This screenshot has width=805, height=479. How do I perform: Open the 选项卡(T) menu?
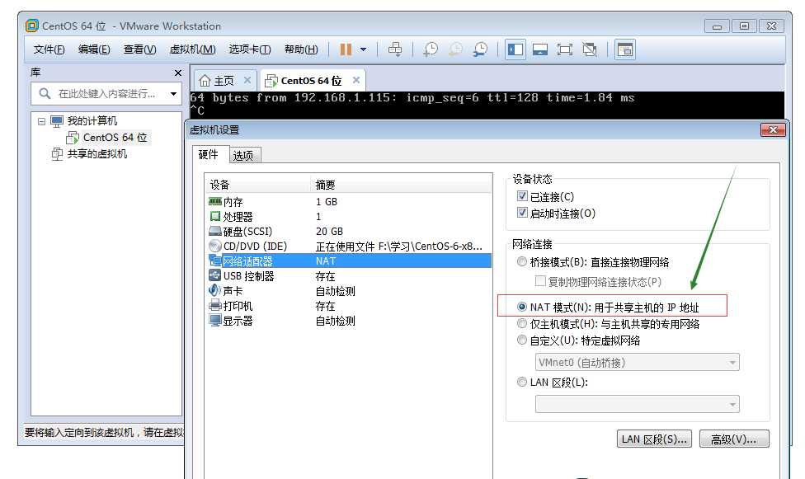[250, 49]
